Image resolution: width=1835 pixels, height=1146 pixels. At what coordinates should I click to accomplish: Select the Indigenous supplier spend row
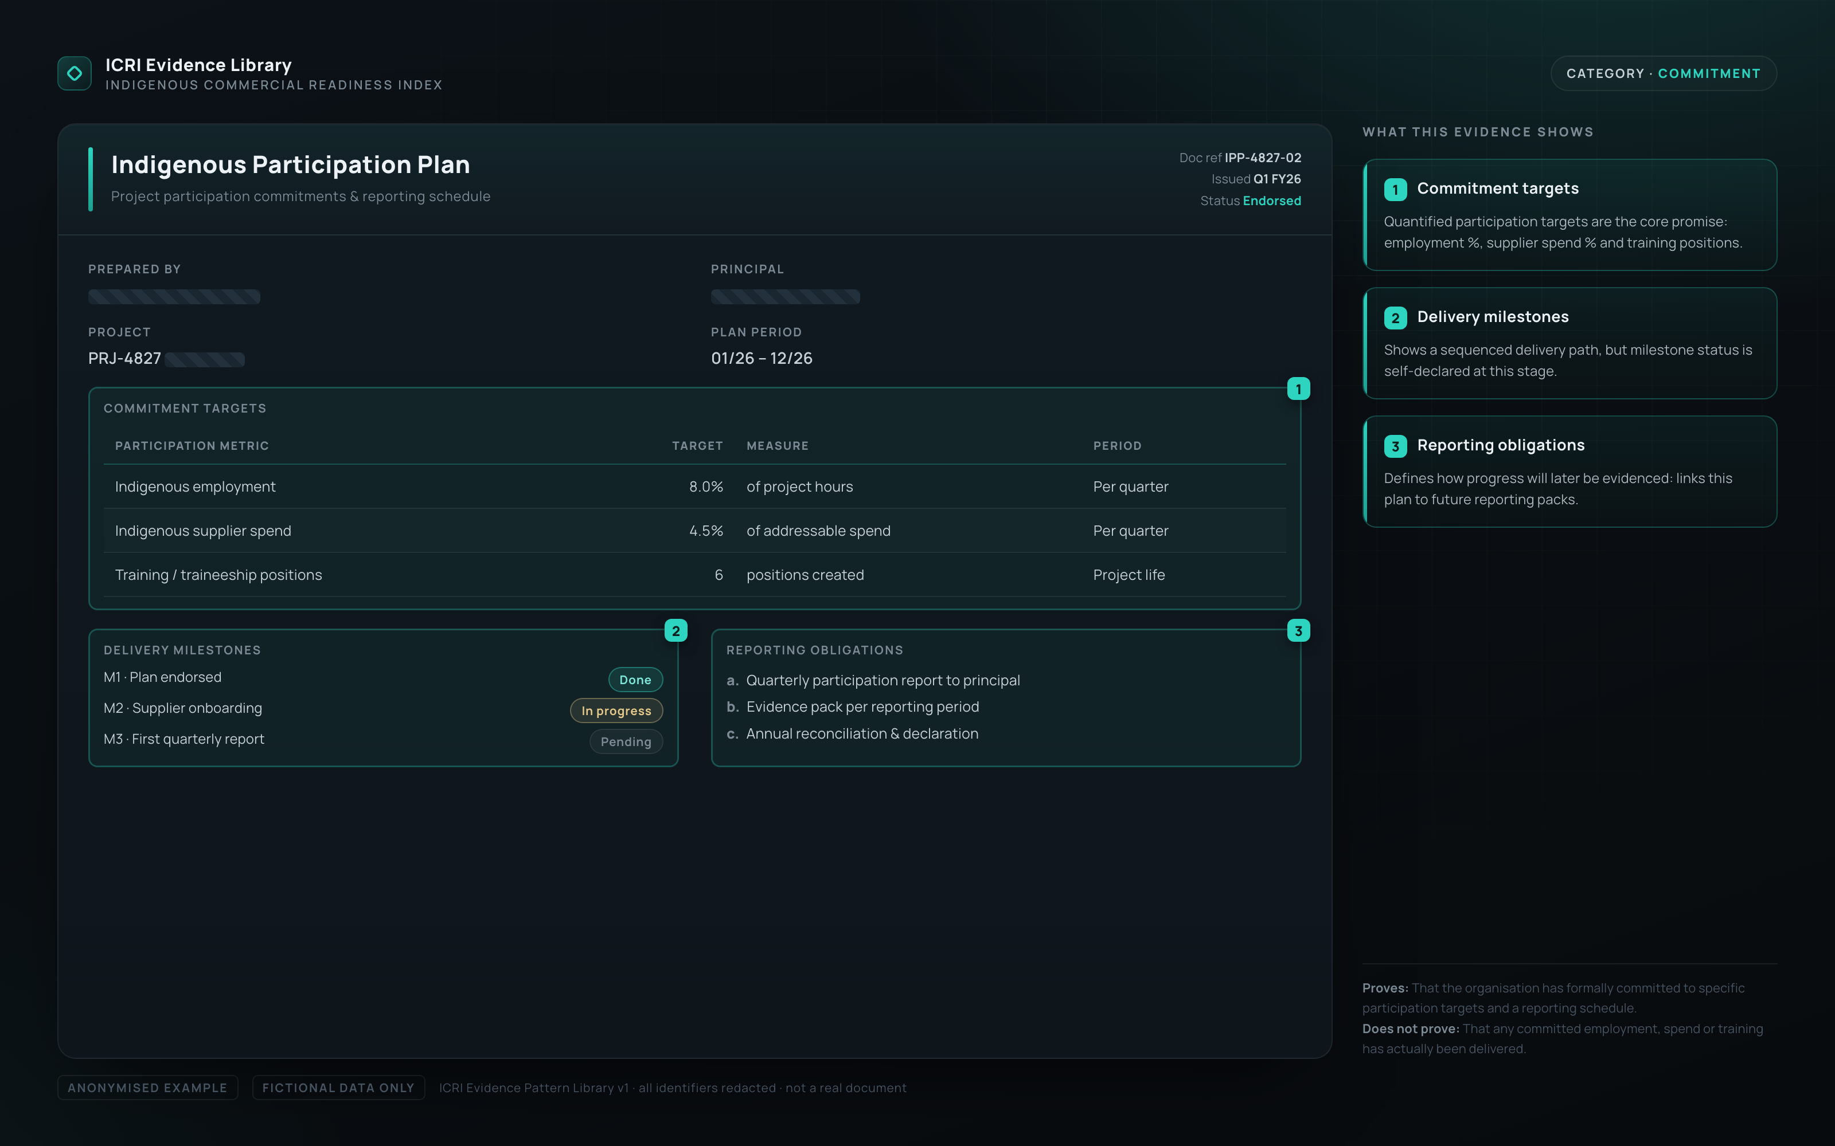point(694,531)
